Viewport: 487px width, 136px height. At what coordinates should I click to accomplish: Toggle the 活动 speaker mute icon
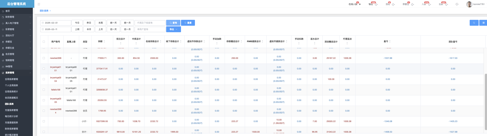tap(393, 4)
